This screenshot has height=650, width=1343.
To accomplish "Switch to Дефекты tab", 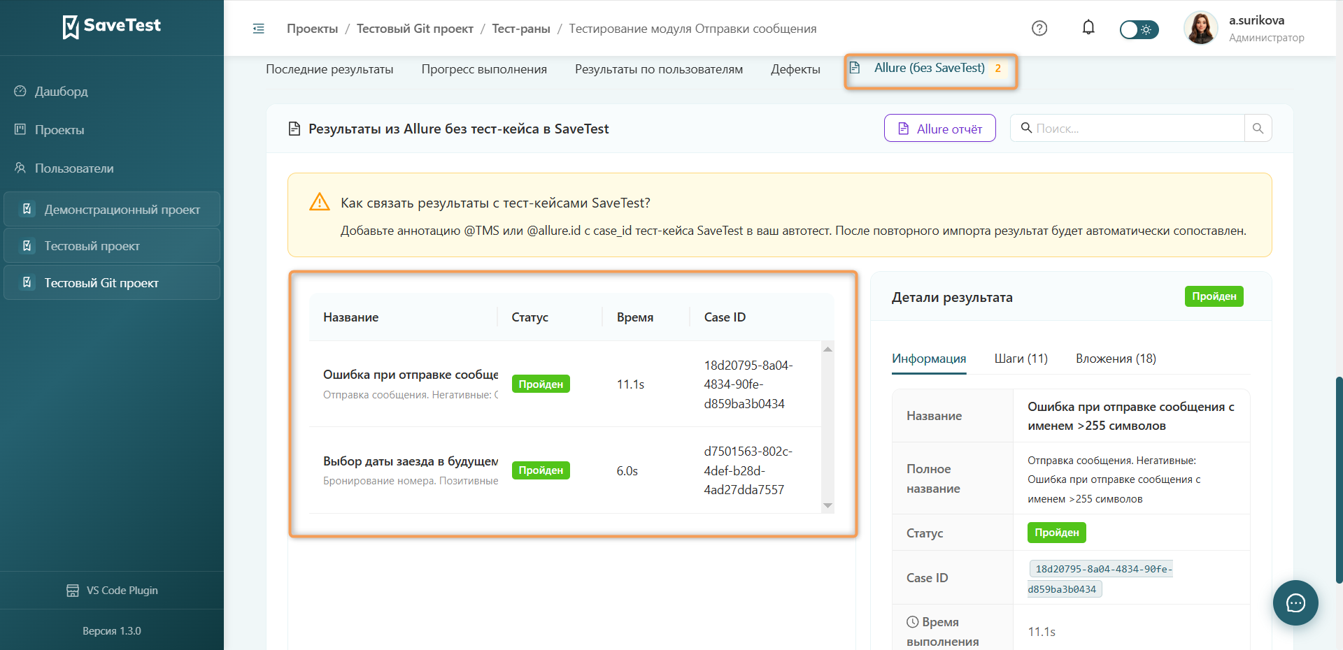I will 795,69.
